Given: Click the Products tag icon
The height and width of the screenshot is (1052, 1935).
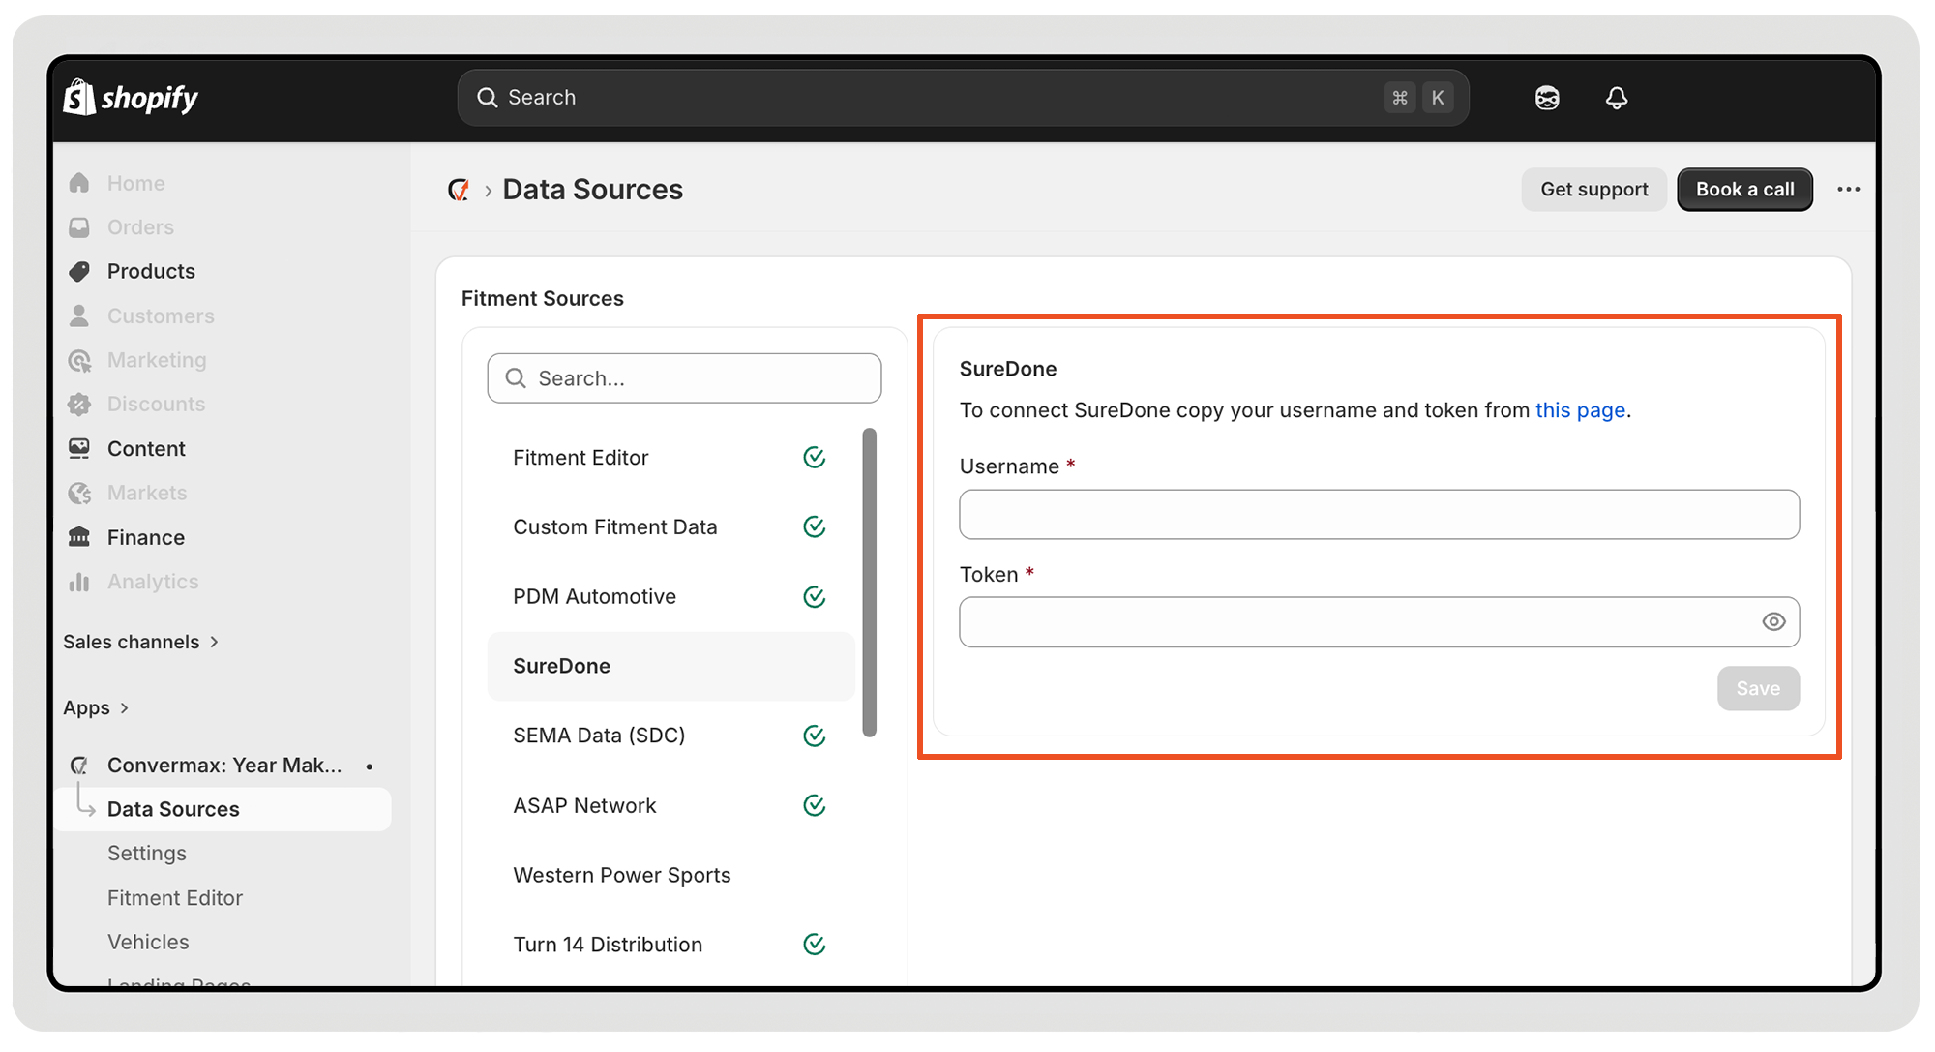Looking at the screenshot, I should coord(79,272).
